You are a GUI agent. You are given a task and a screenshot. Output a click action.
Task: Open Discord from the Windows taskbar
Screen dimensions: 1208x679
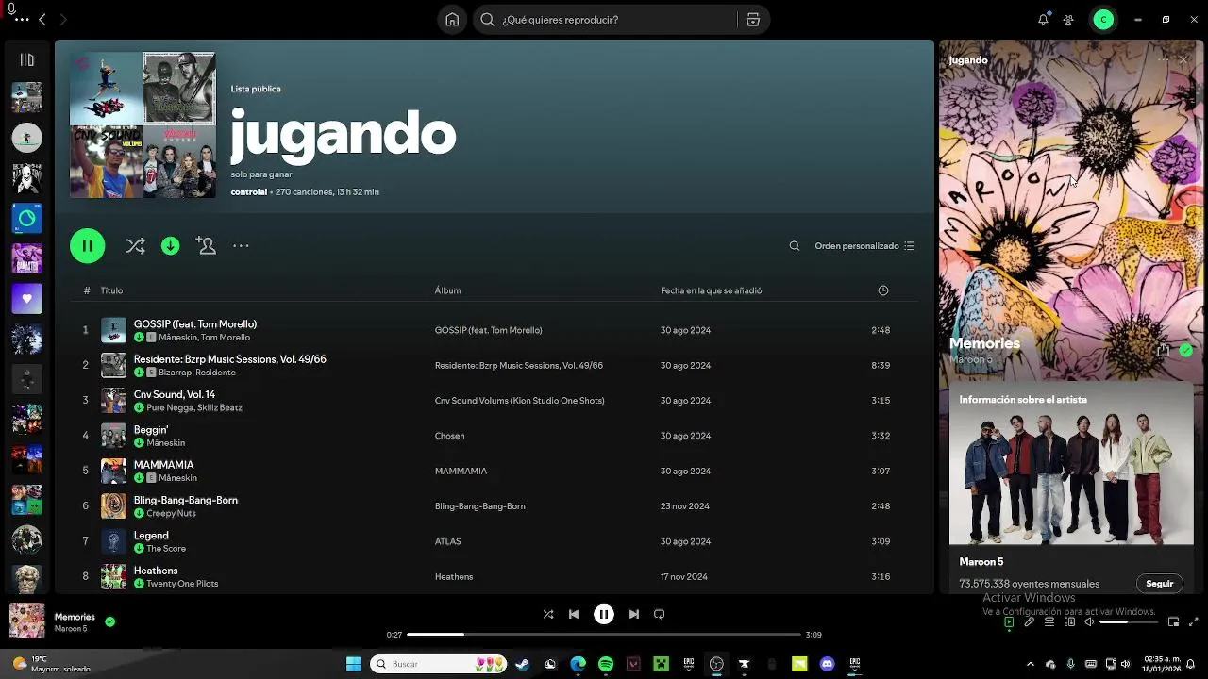coord(828,664)
